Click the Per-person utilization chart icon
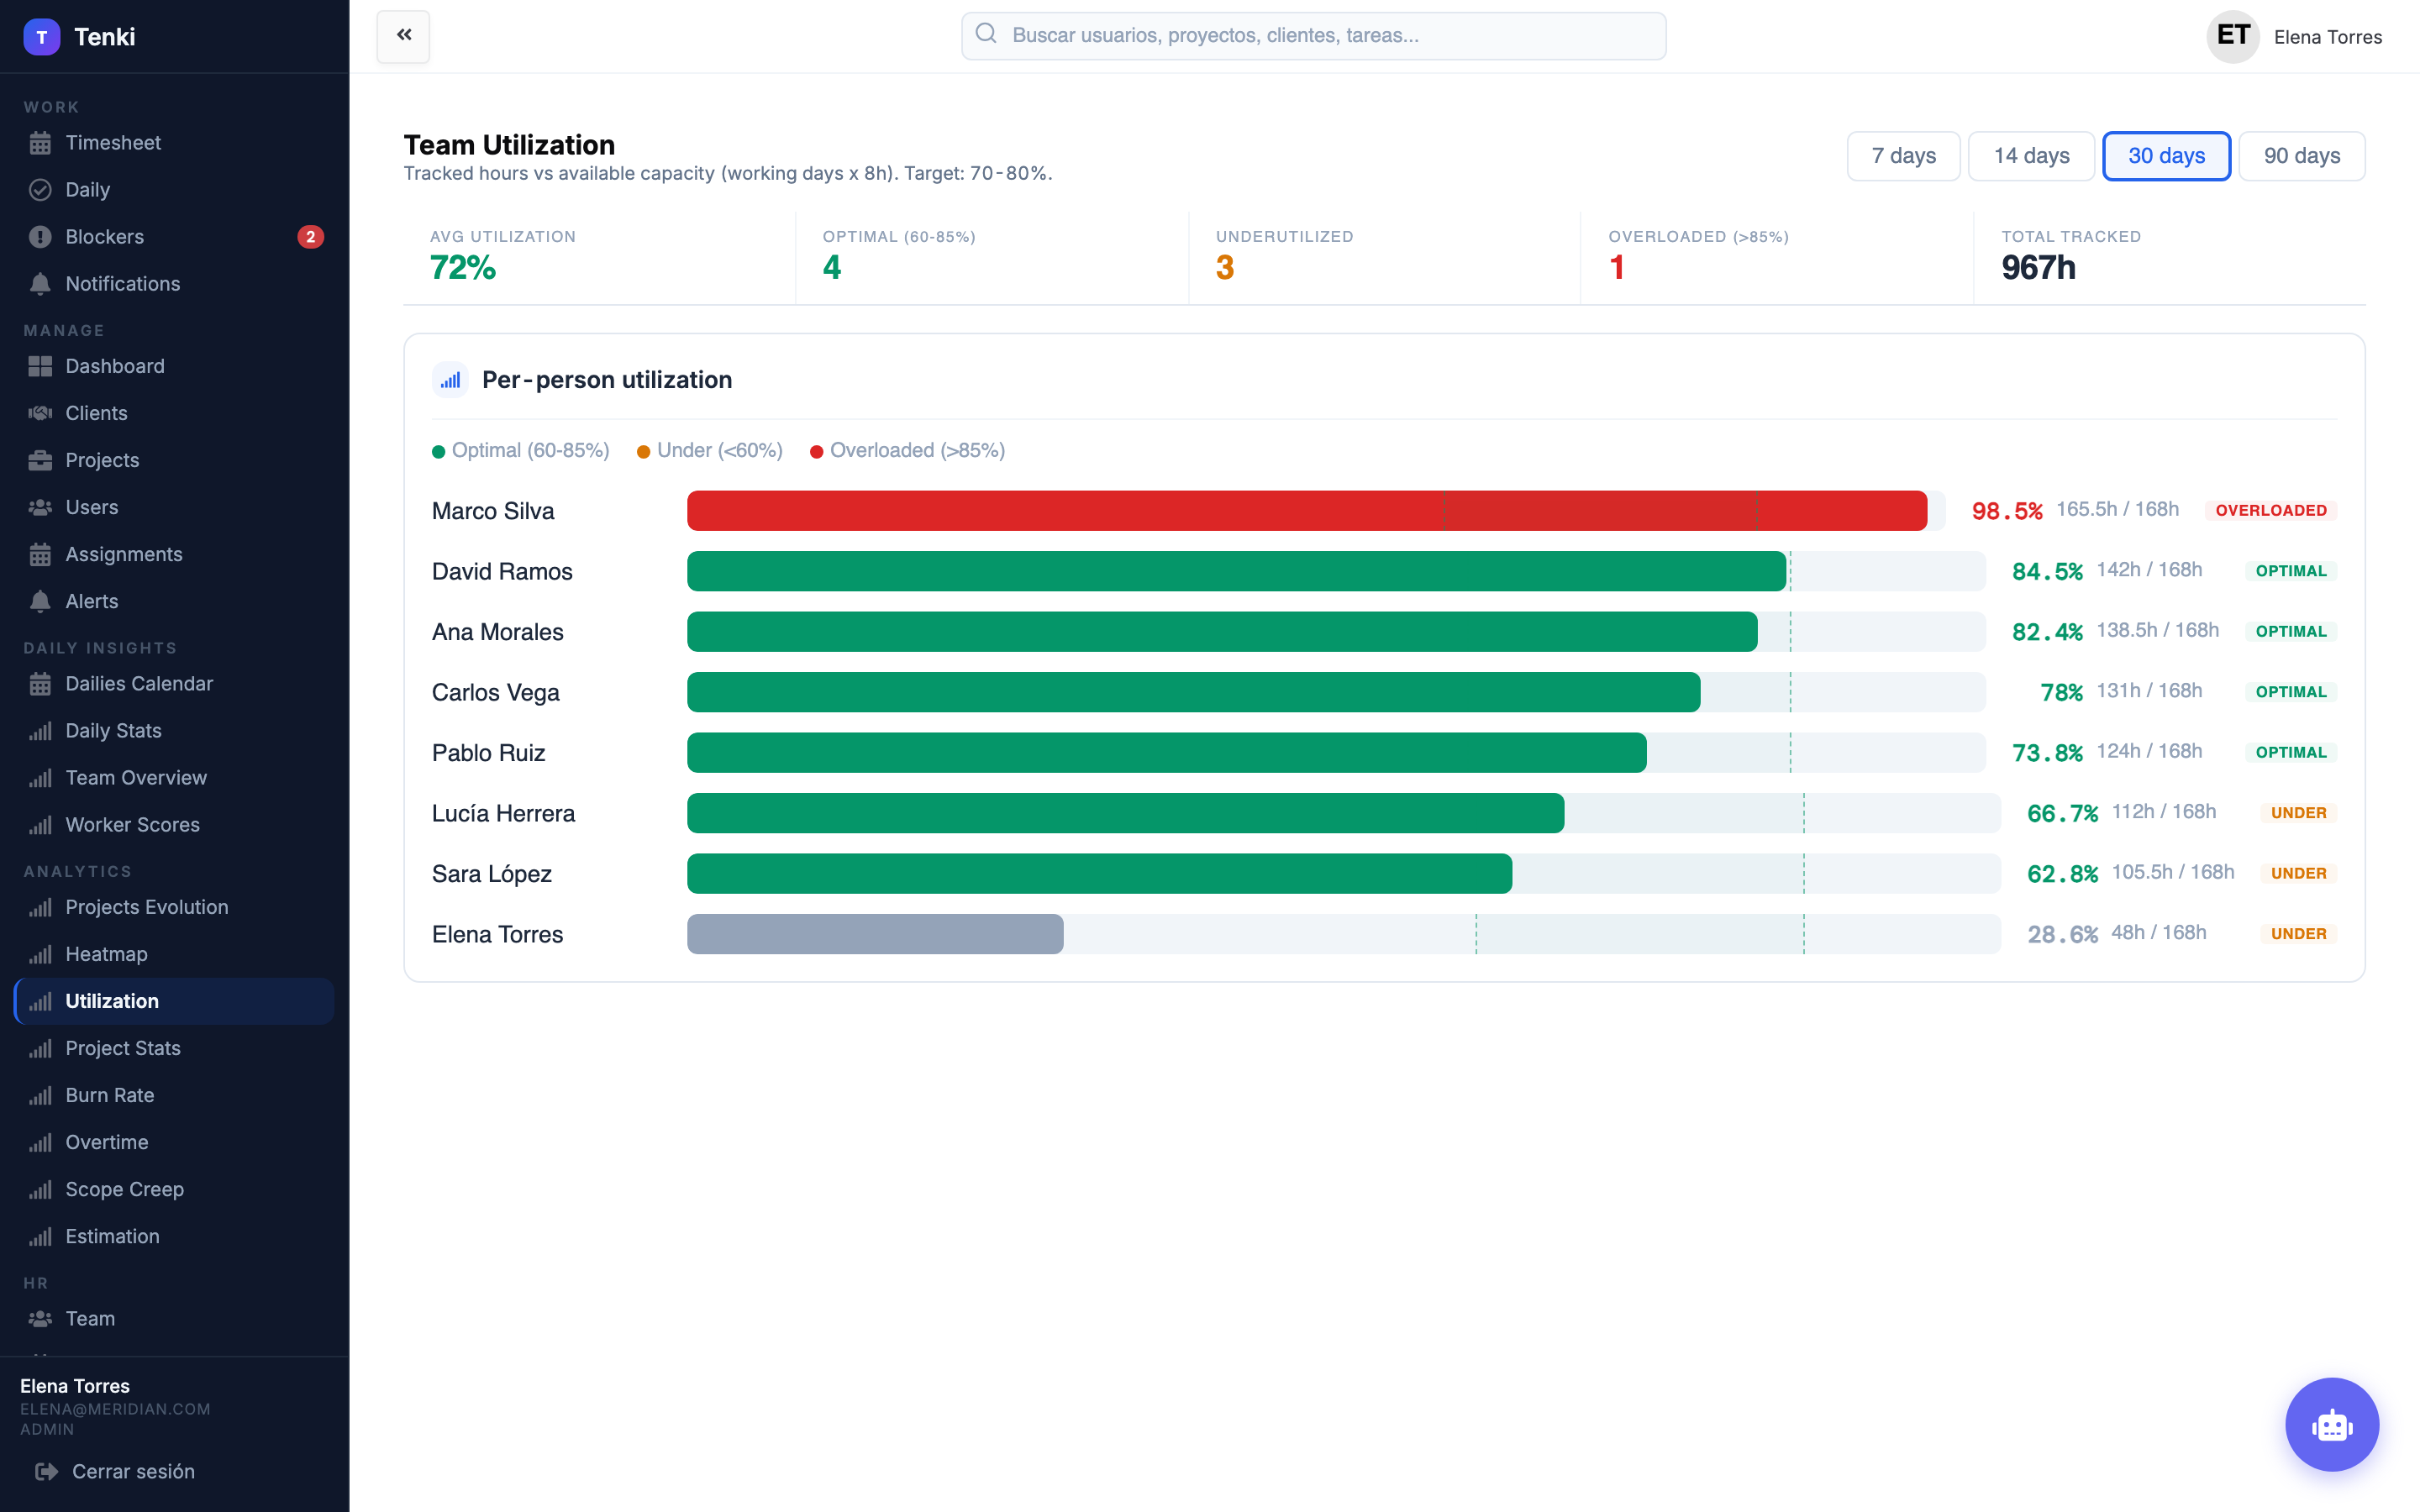The image size is (2420, 1512). [450, 380]
